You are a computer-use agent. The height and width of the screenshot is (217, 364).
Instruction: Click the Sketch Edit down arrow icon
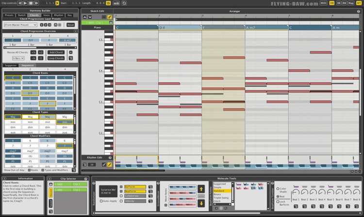coord(90,17)
